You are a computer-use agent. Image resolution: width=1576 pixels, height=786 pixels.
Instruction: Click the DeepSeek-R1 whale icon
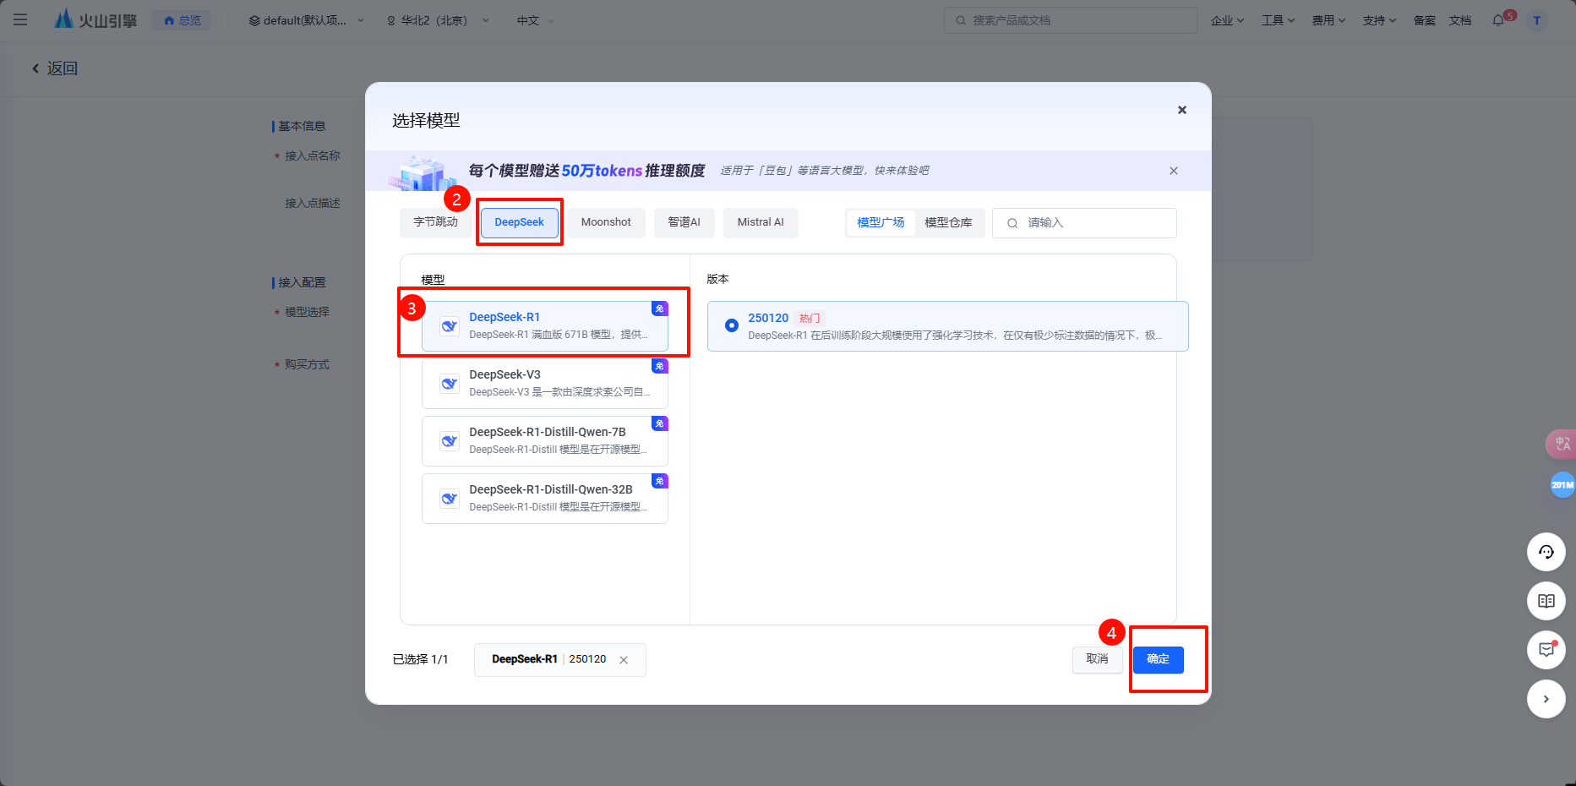coord(450,326)
